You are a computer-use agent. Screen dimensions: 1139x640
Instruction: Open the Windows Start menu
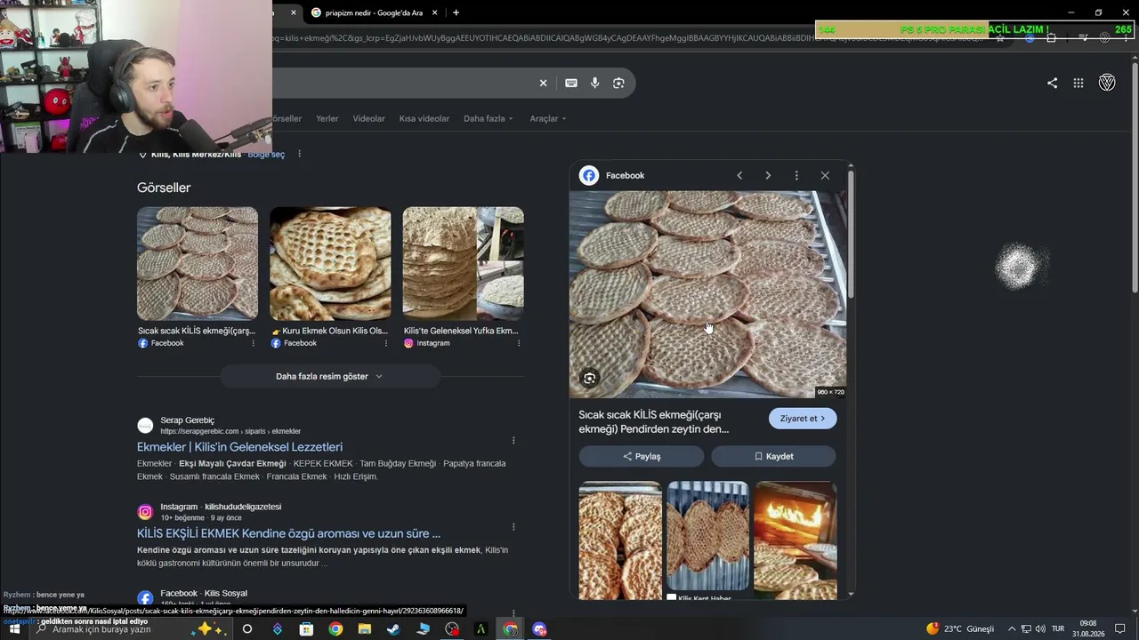[14, 629]
